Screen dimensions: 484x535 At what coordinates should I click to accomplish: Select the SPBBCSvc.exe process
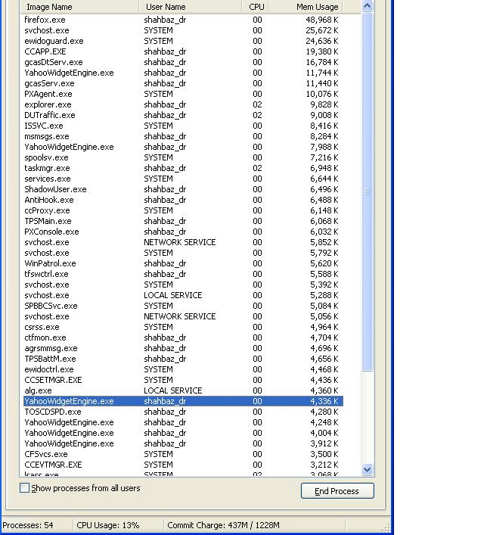(x=183, y=306)
